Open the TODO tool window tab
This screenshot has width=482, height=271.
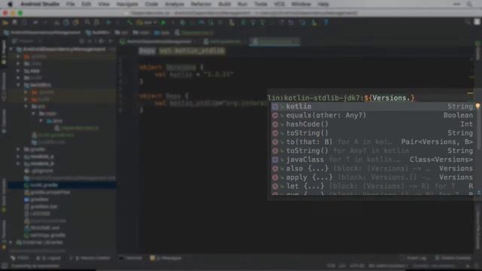coord(20,258)
